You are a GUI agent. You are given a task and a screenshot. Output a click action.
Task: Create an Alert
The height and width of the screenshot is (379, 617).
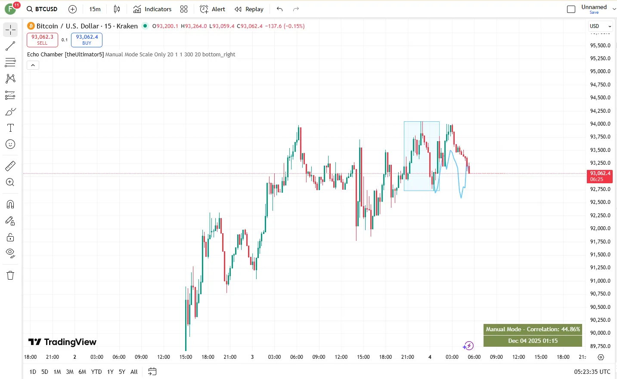pos(213,9)
